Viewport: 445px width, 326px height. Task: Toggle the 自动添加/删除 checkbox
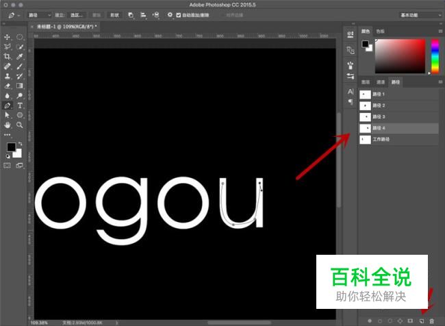click(x=179, y=15)
